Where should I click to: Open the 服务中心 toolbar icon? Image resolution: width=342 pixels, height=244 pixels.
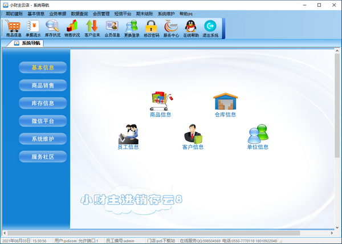click(x=171, y=27)
